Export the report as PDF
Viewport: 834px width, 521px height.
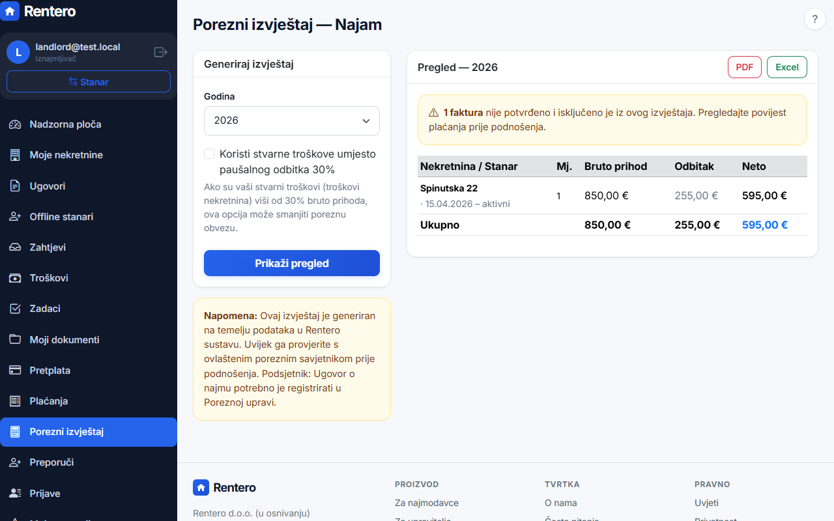point(745,67)
